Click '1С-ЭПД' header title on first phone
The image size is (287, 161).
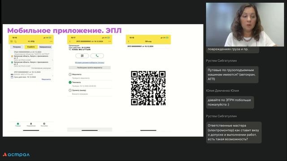click(x=31, y=42)
